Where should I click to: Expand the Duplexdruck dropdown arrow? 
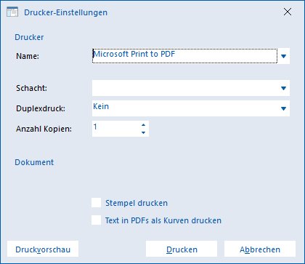click(283, 108)
